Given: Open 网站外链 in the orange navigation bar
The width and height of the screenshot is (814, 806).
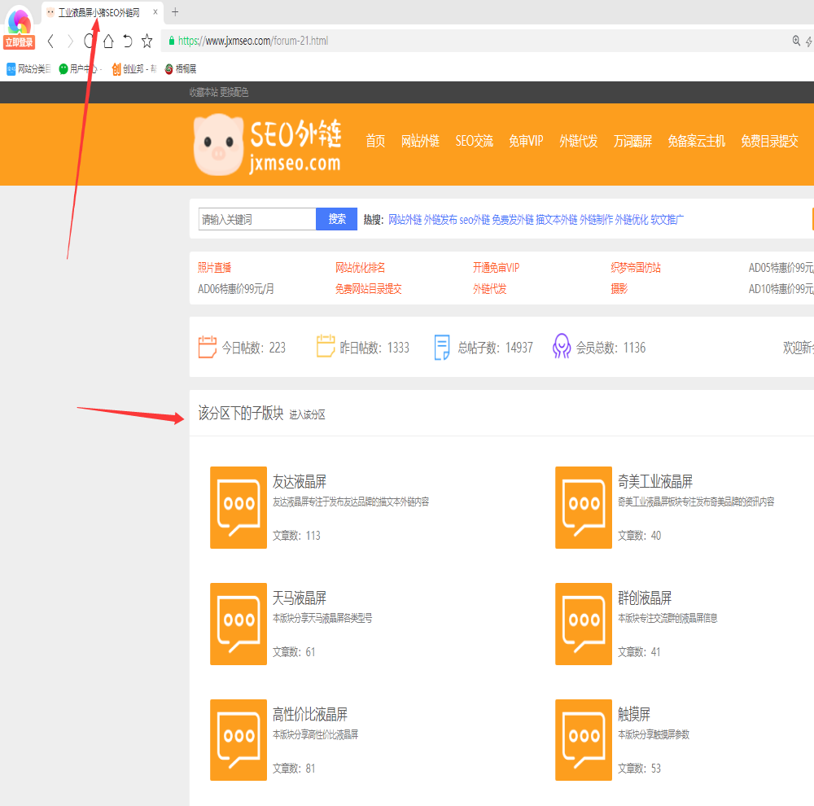Looking at the screenshot, I should pos(421,141).
